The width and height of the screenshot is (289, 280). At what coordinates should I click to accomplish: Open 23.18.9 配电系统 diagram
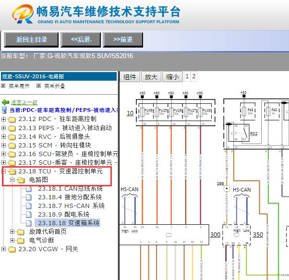[63, 215]
